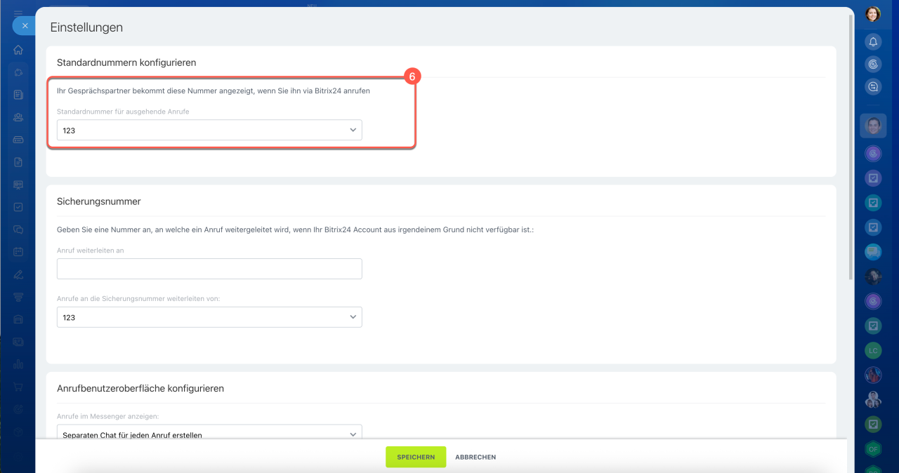Open the pen signature icon in left sidebar
Screen dimensions: 899x473
pos(18,274)
